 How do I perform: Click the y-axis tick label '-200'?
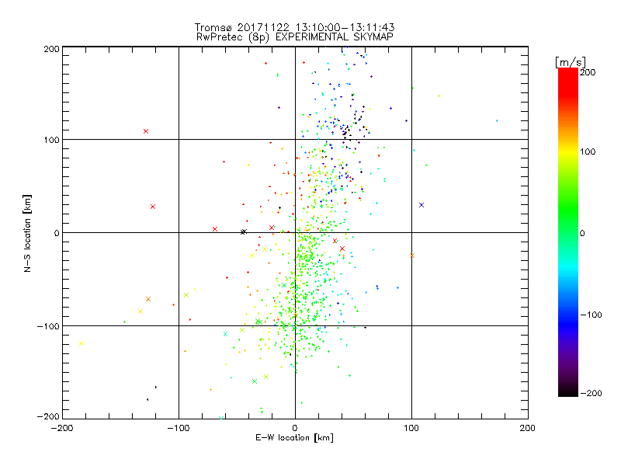48,416
